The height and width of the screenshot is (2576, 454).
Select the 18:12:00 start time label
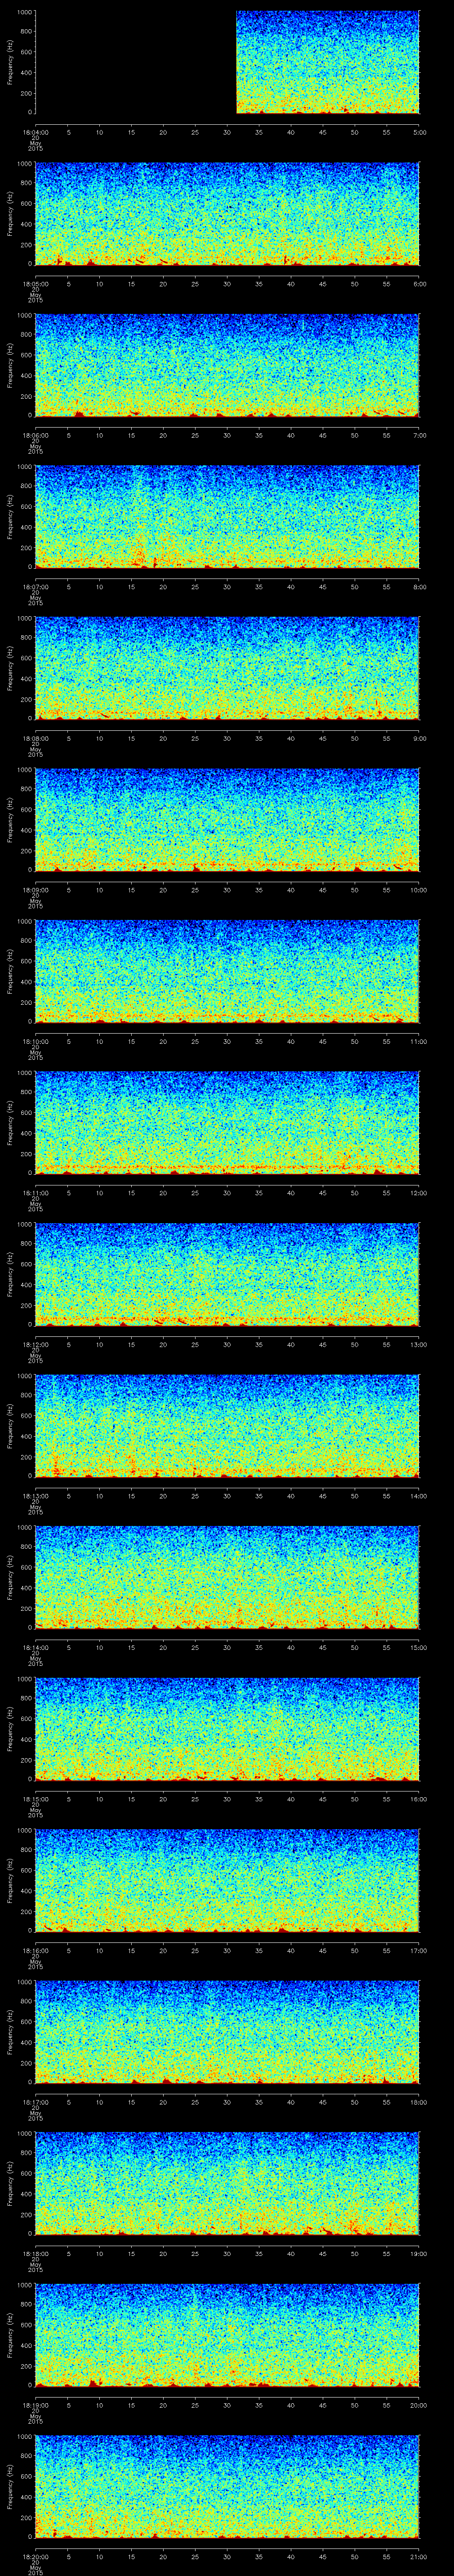click(x=36, y=1344)
